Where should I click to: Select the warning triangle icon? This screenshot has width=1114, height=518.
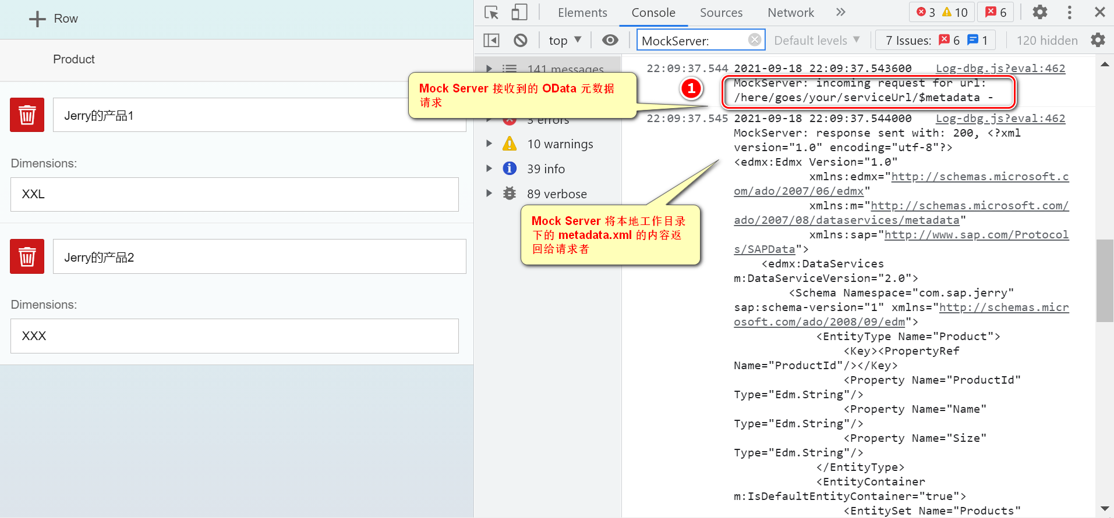510,144
